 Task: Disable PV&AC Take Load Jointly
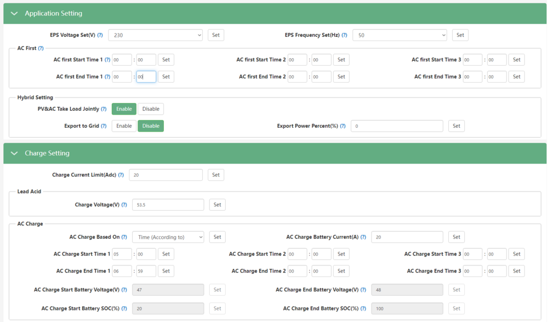(151, 109)
